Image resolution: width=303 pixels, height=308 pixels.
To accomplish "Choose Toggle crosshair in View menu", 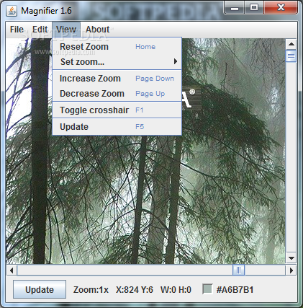I will 117,110.
